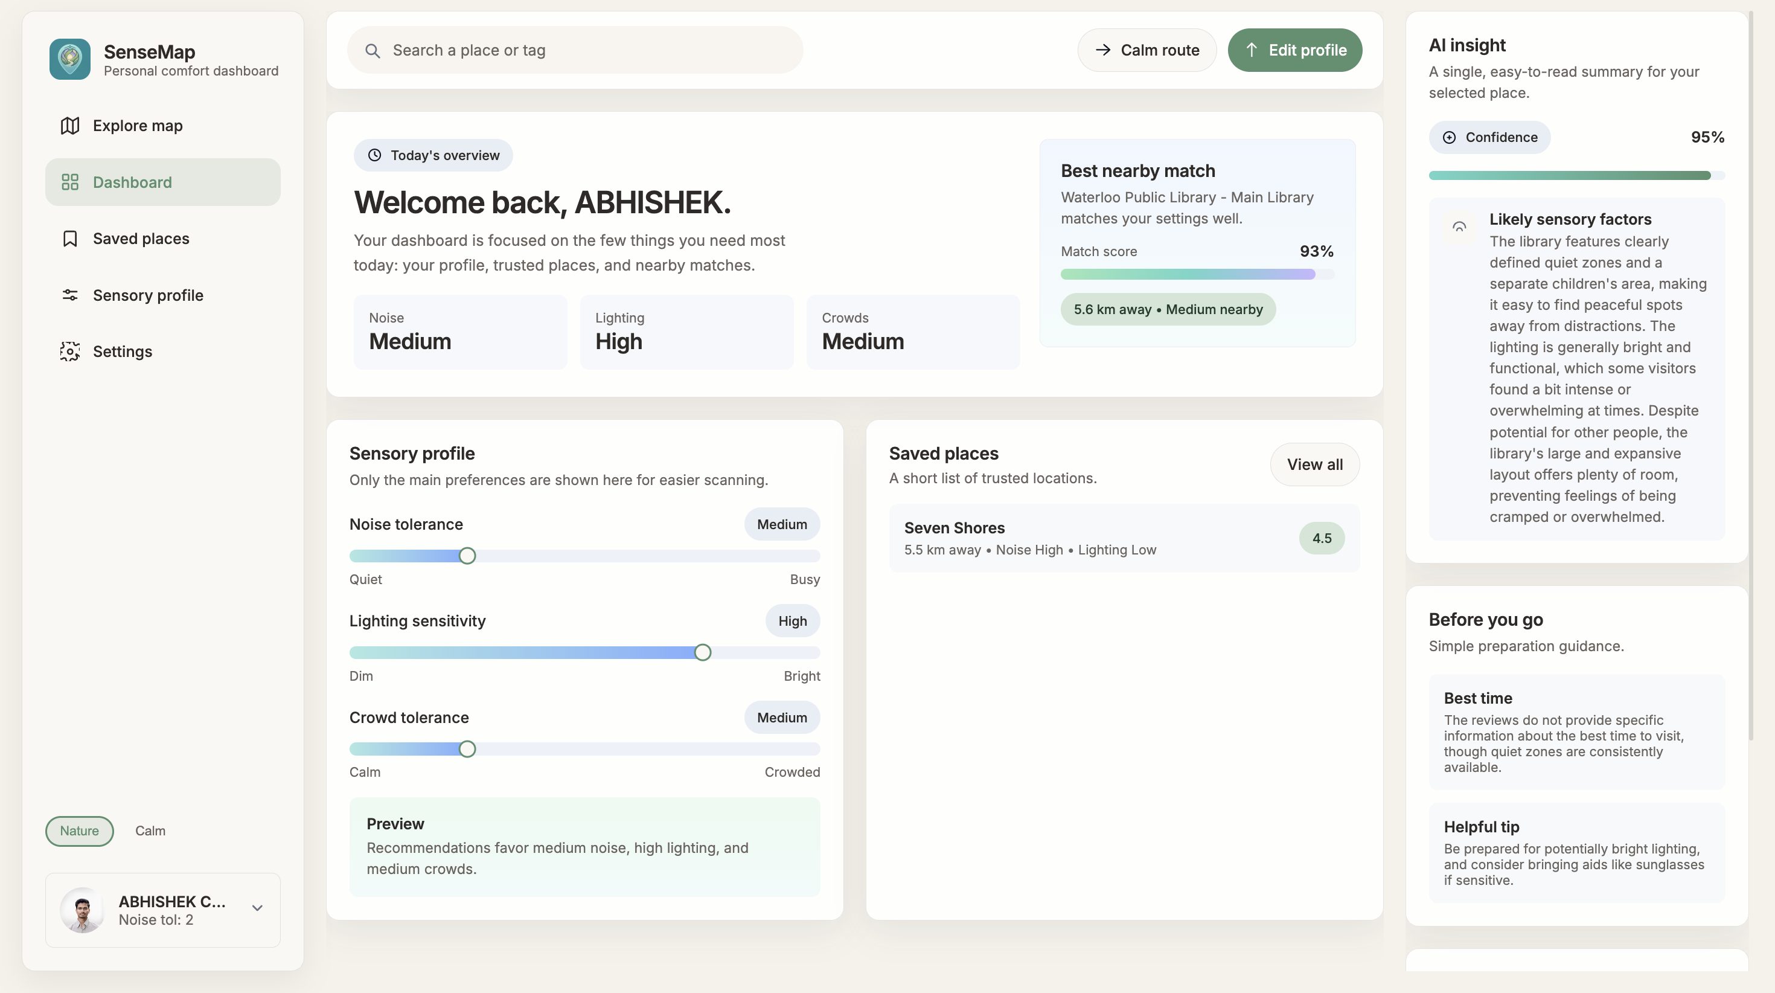Click the Sensory profile sliders icon

(69, 295)
